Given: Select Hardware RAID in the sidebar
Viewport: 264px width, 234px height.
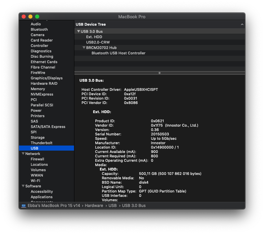Looking at the screenshot, I should pyautogui.click(x=44, y=83).
